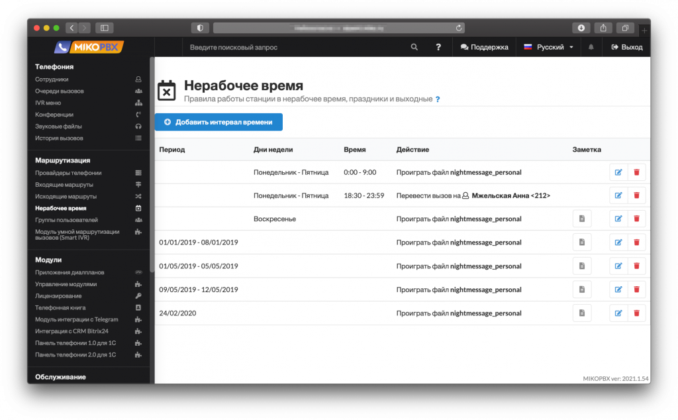Click the Выход logout link
The height and width of the screenshot is (420, 678).
(626, 47)
